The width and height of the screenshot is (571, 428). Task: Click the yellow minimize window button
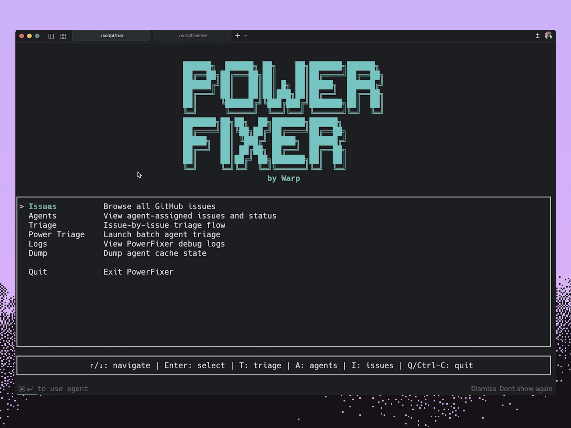tap(29, 36)
